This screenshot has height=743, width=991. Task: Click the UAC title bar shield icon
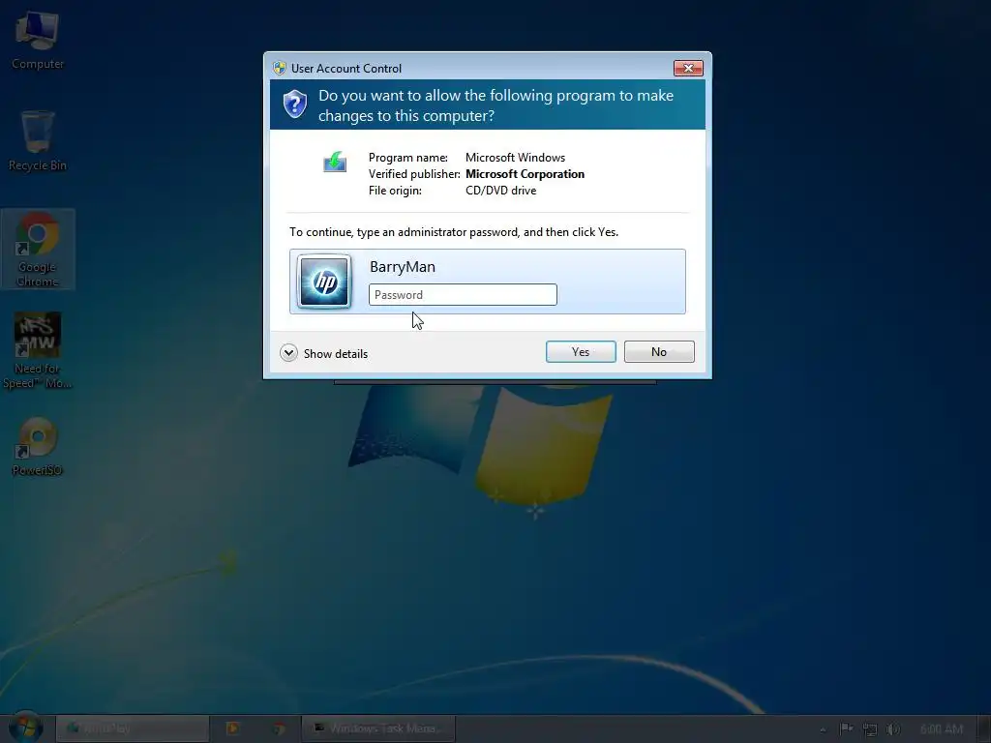[x=280, y=69]
